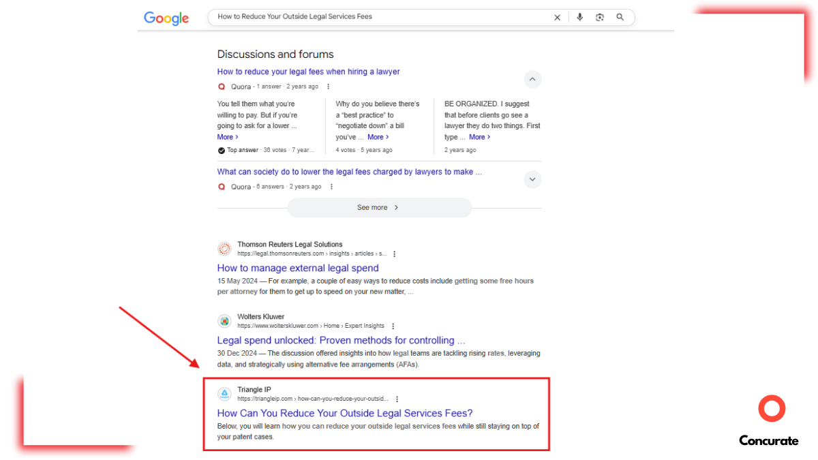Open the Thomson Reuters result three-dot menu
The height and width of the screenshot is (460, 818).
coord(394,254)
